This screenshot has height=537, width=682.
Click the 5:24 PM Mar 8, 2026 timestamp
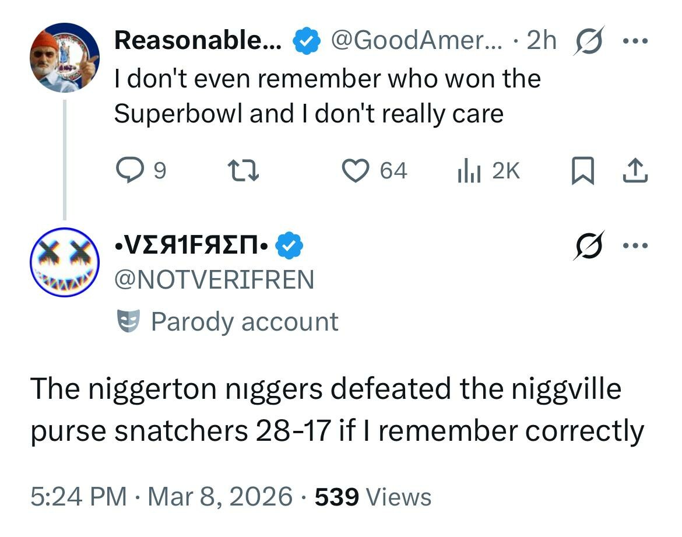[161, 497]
